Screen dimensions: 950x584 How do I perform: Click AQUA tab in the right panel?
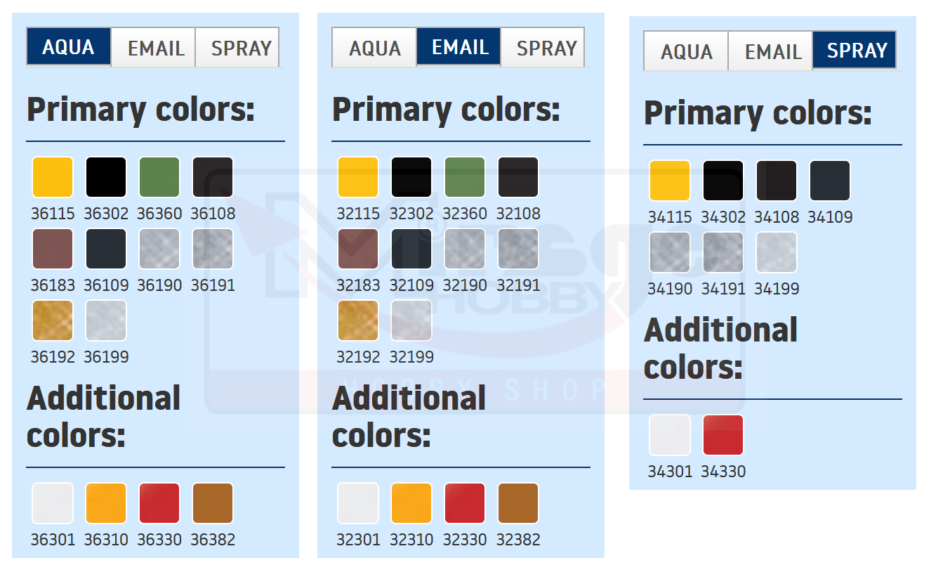686,52
